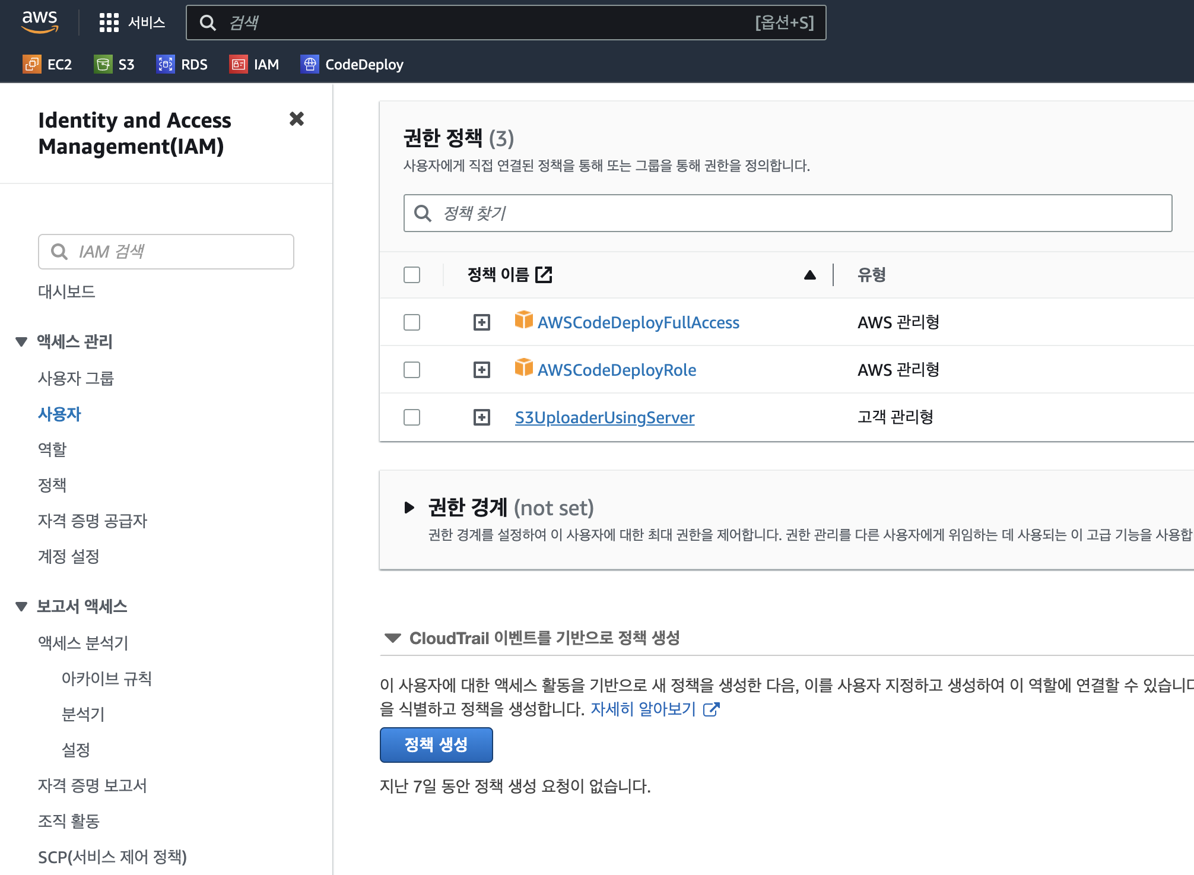Open the services grid menu icon
The width and height of the screenshot is (1194, 875).
pos(109,23)
